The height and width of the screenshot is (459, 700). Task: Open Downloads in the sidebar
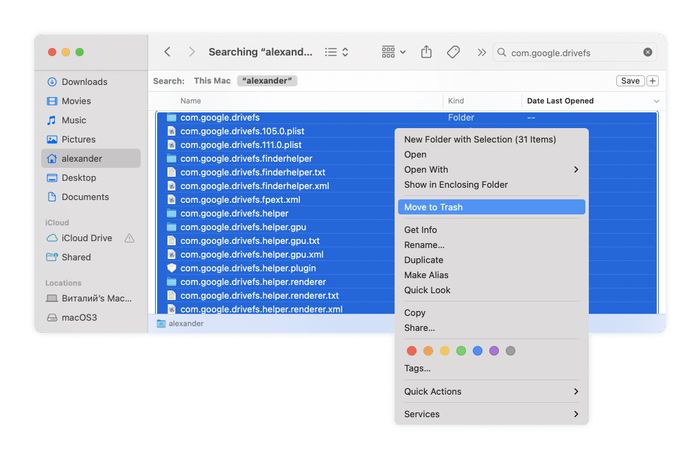84,82
